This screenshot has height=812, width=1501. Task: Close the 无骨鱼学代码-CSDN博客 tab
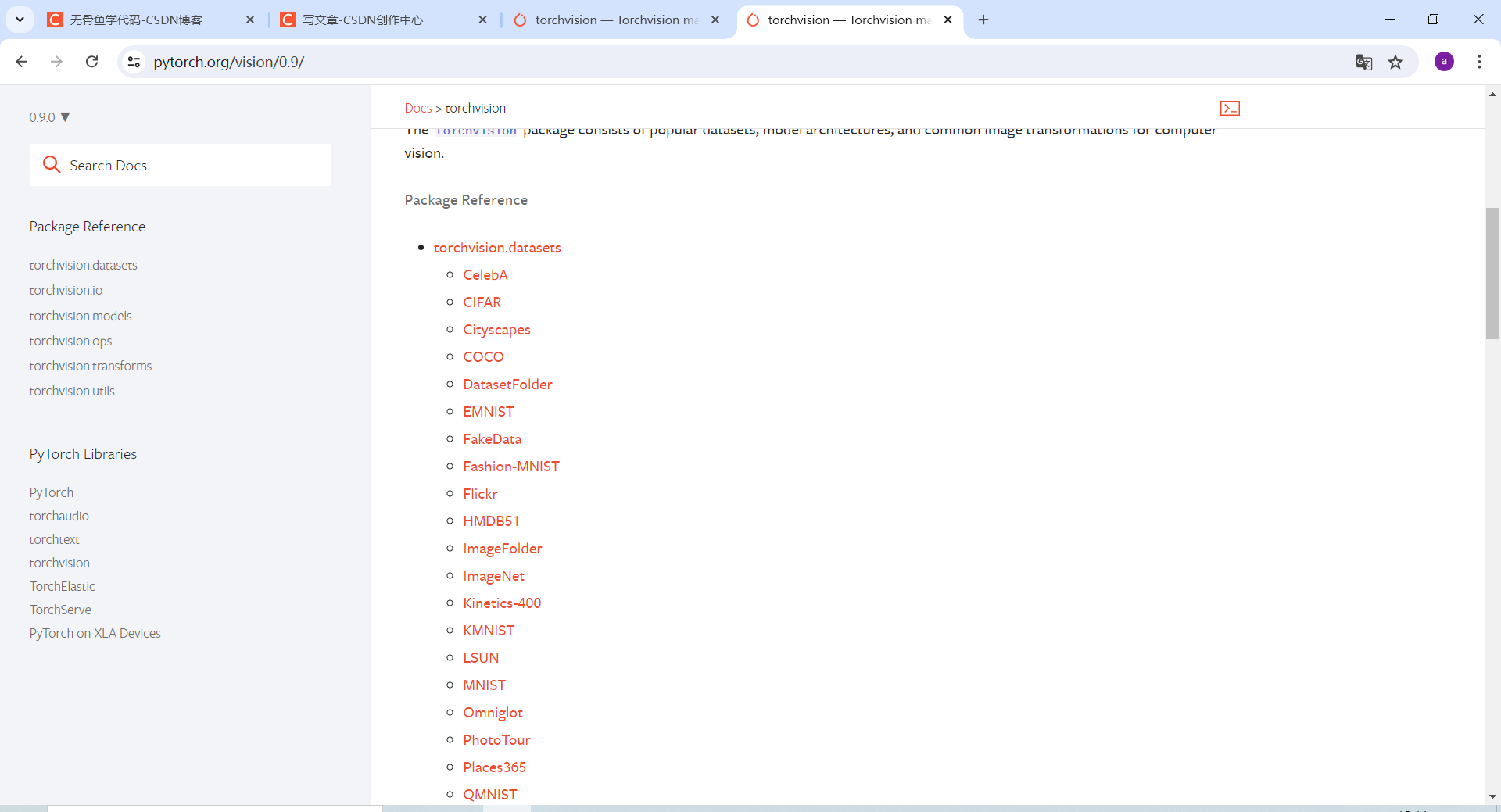click(250, 20)
